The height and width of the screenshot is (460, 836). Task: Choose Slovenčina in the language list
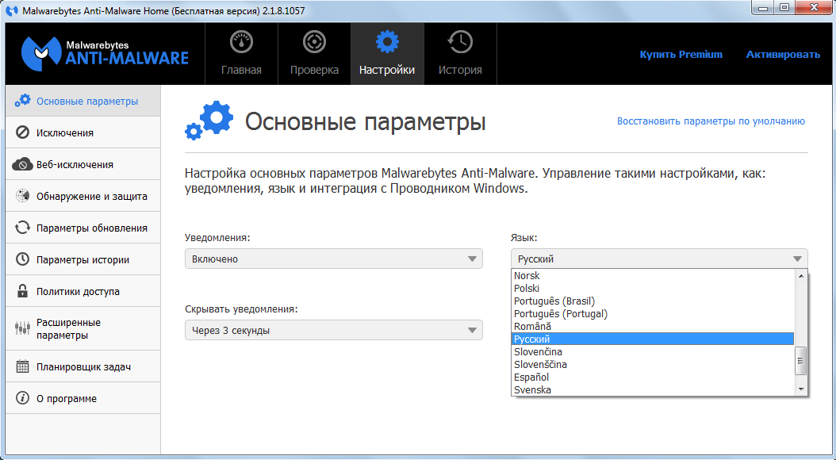pyautogui.click(x=652, y=352)
